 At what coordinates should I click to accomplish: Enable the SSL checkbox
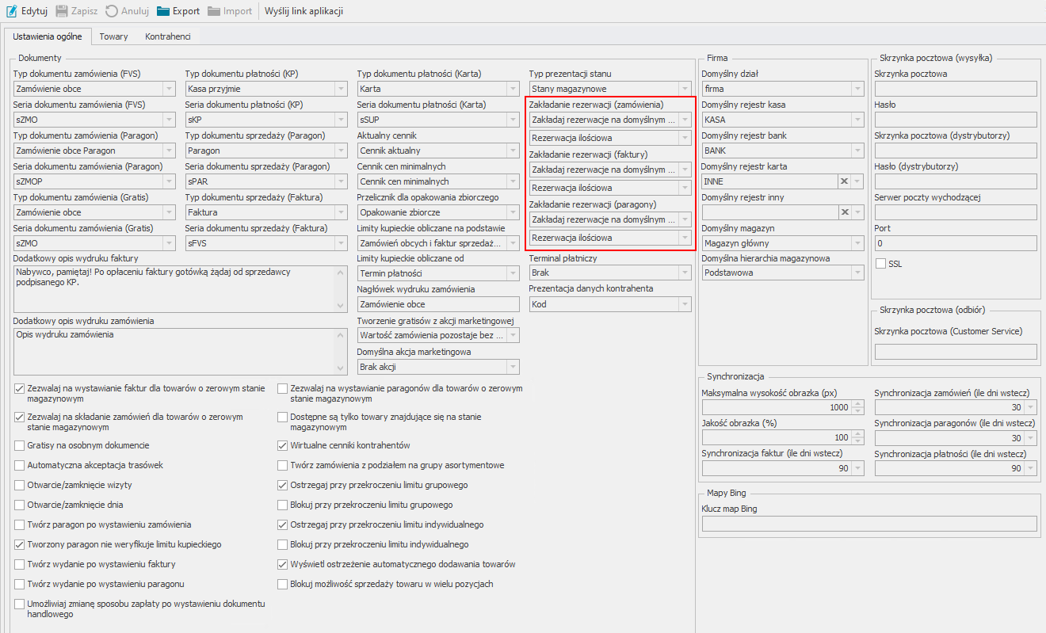tap(880, 263)
